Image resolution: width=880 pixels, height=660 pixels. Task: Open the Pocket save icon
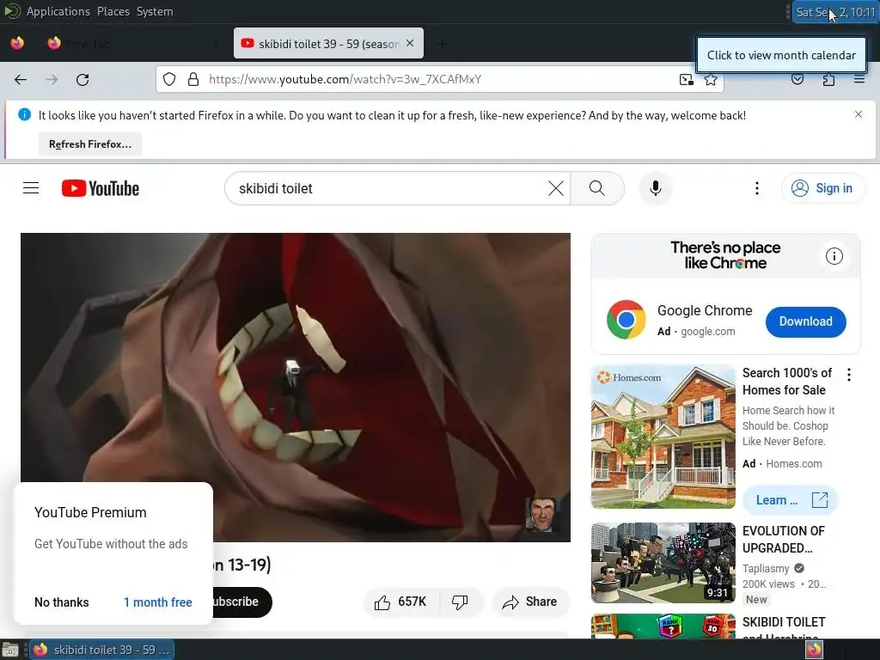coord(797,79)
